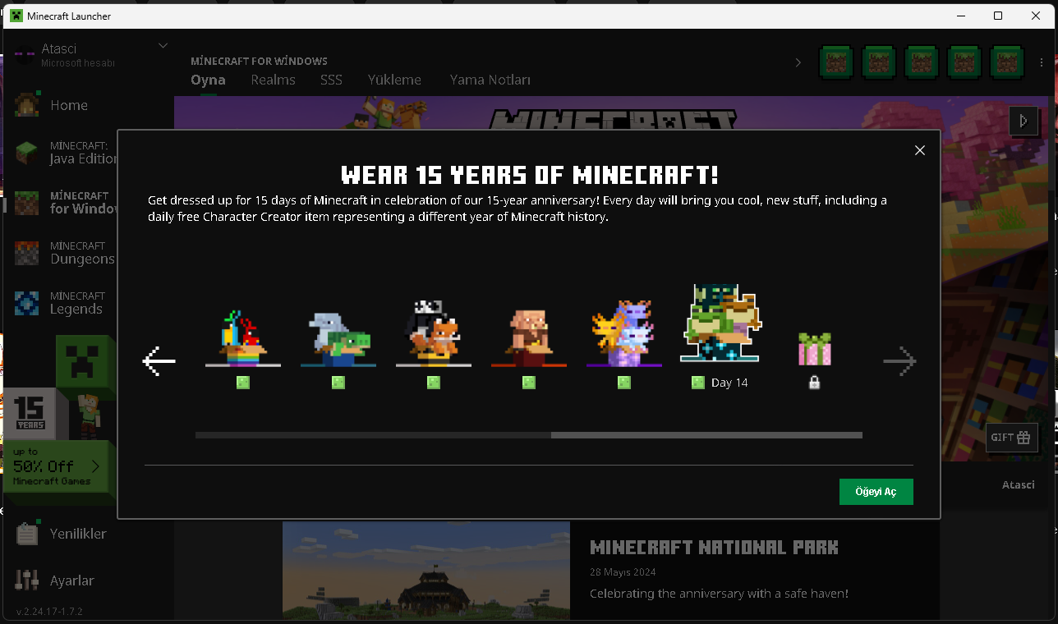Expand the Atasci account dropdown
The height and width of the screenshot is (624, 1058).
(x=163, y=46)
